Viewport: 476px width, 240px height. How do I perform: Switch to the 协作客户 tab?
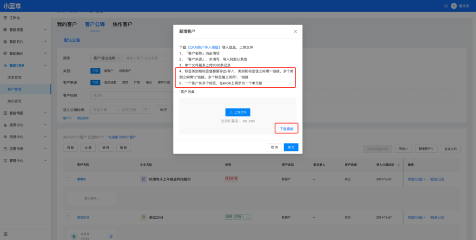122,24
